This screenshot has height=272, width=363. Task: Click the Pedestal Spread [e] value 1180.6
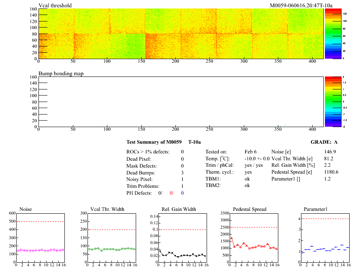pyautogui.click(x=331, y=172)
